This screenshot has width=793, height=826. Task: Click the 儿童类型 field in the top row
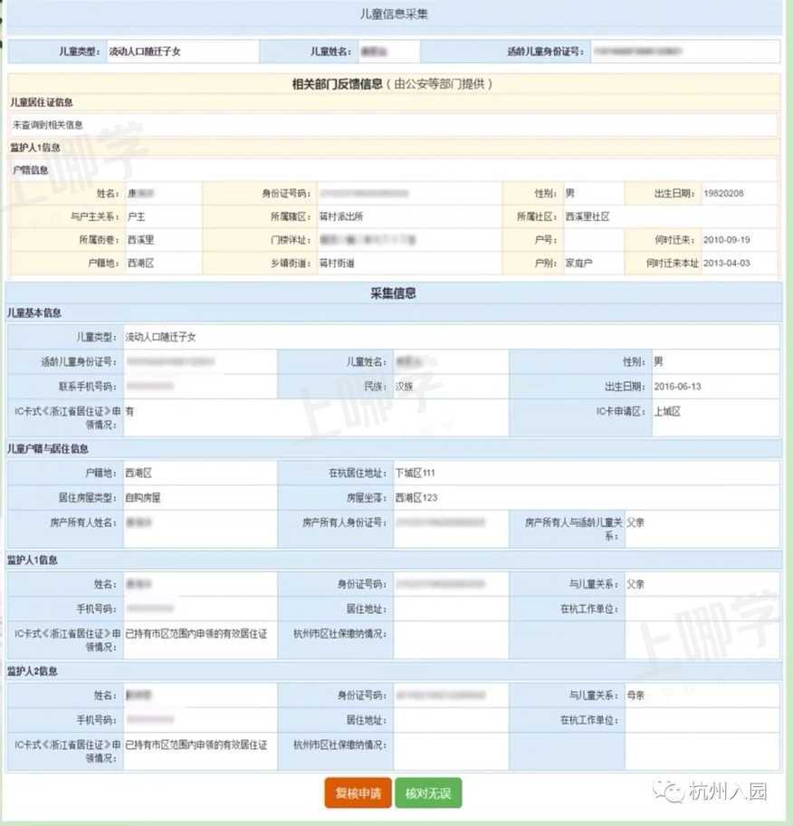(183, 52)
